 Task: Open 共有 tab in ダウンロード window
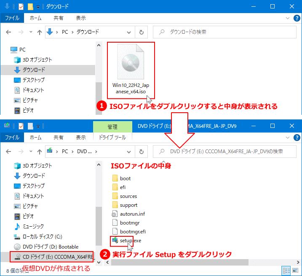(x=59, y=18)
